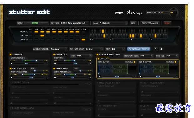Image resolution: width=194 pixels, height=118 pixels.
Task: Disable the Jump Pan module
Action: (x=54, y=68)
